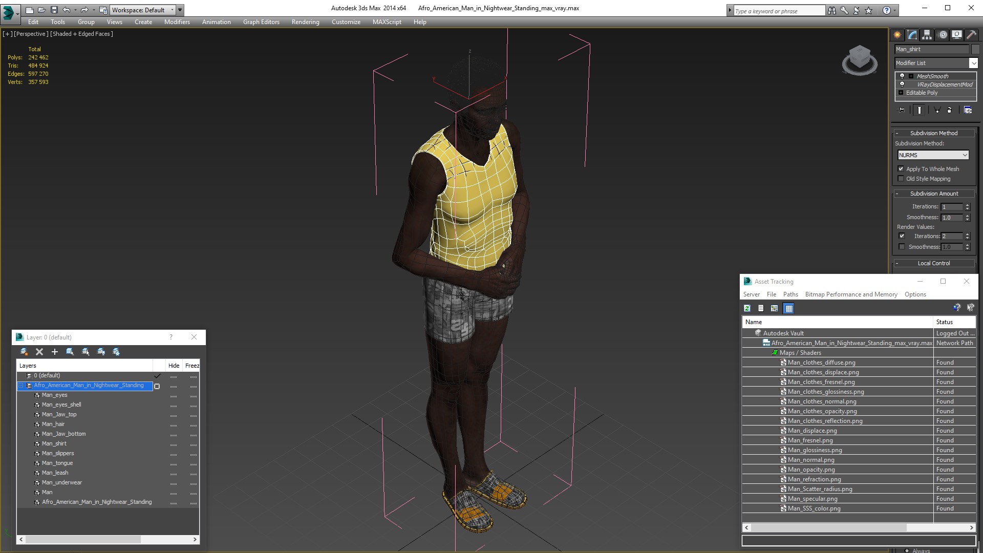Click Select Highlighted Objects and Layers icon
Viewport: 983px width, 553px height.
click(x=70, y=352)
